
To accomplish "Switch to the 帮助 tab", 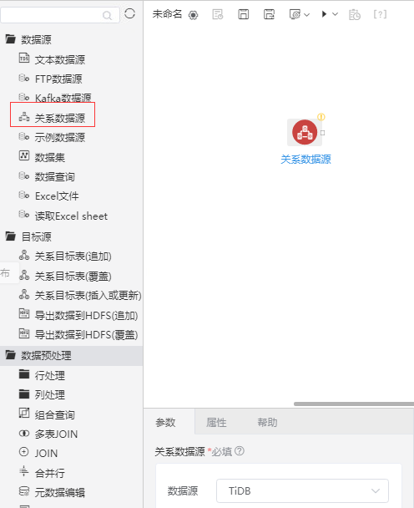I will click(267, 423).
